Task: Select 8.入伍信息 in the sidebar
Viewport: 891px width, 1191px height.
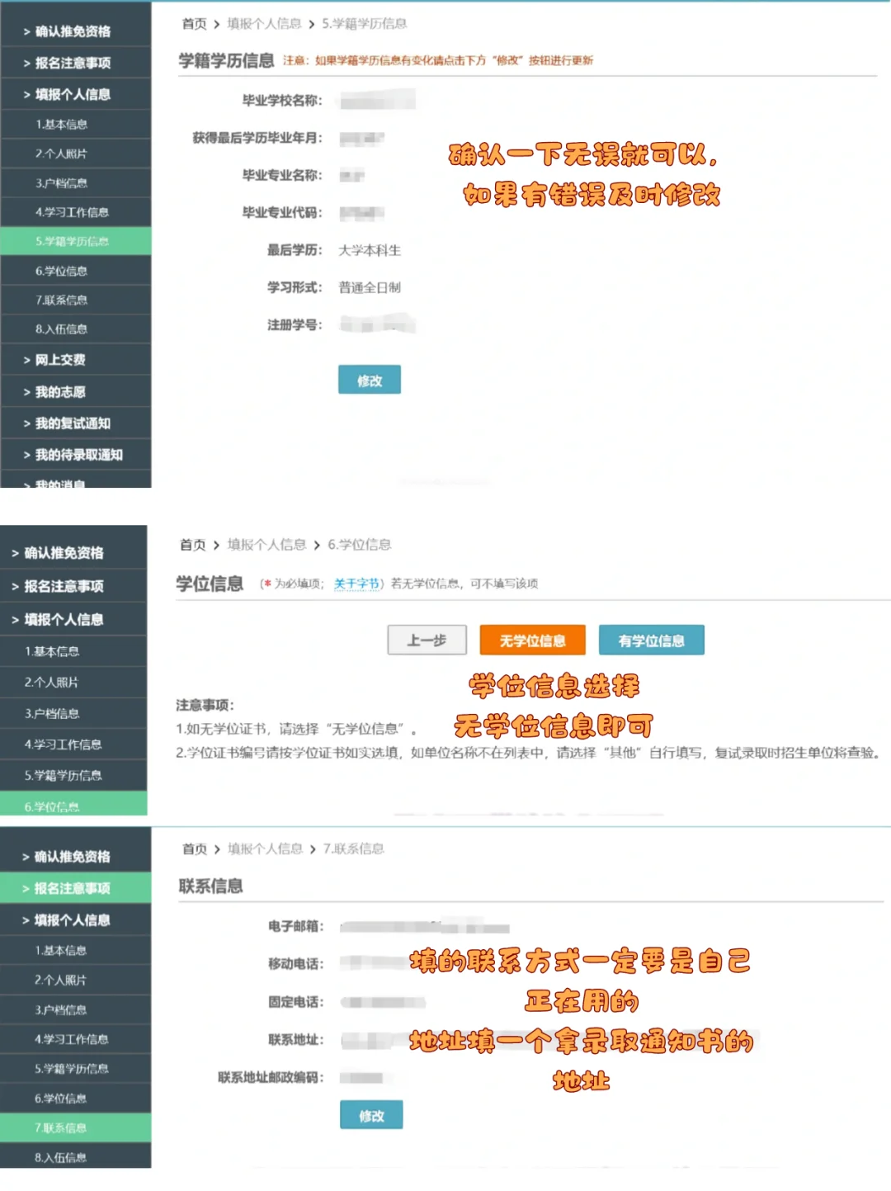Action: tap(74, 328)
